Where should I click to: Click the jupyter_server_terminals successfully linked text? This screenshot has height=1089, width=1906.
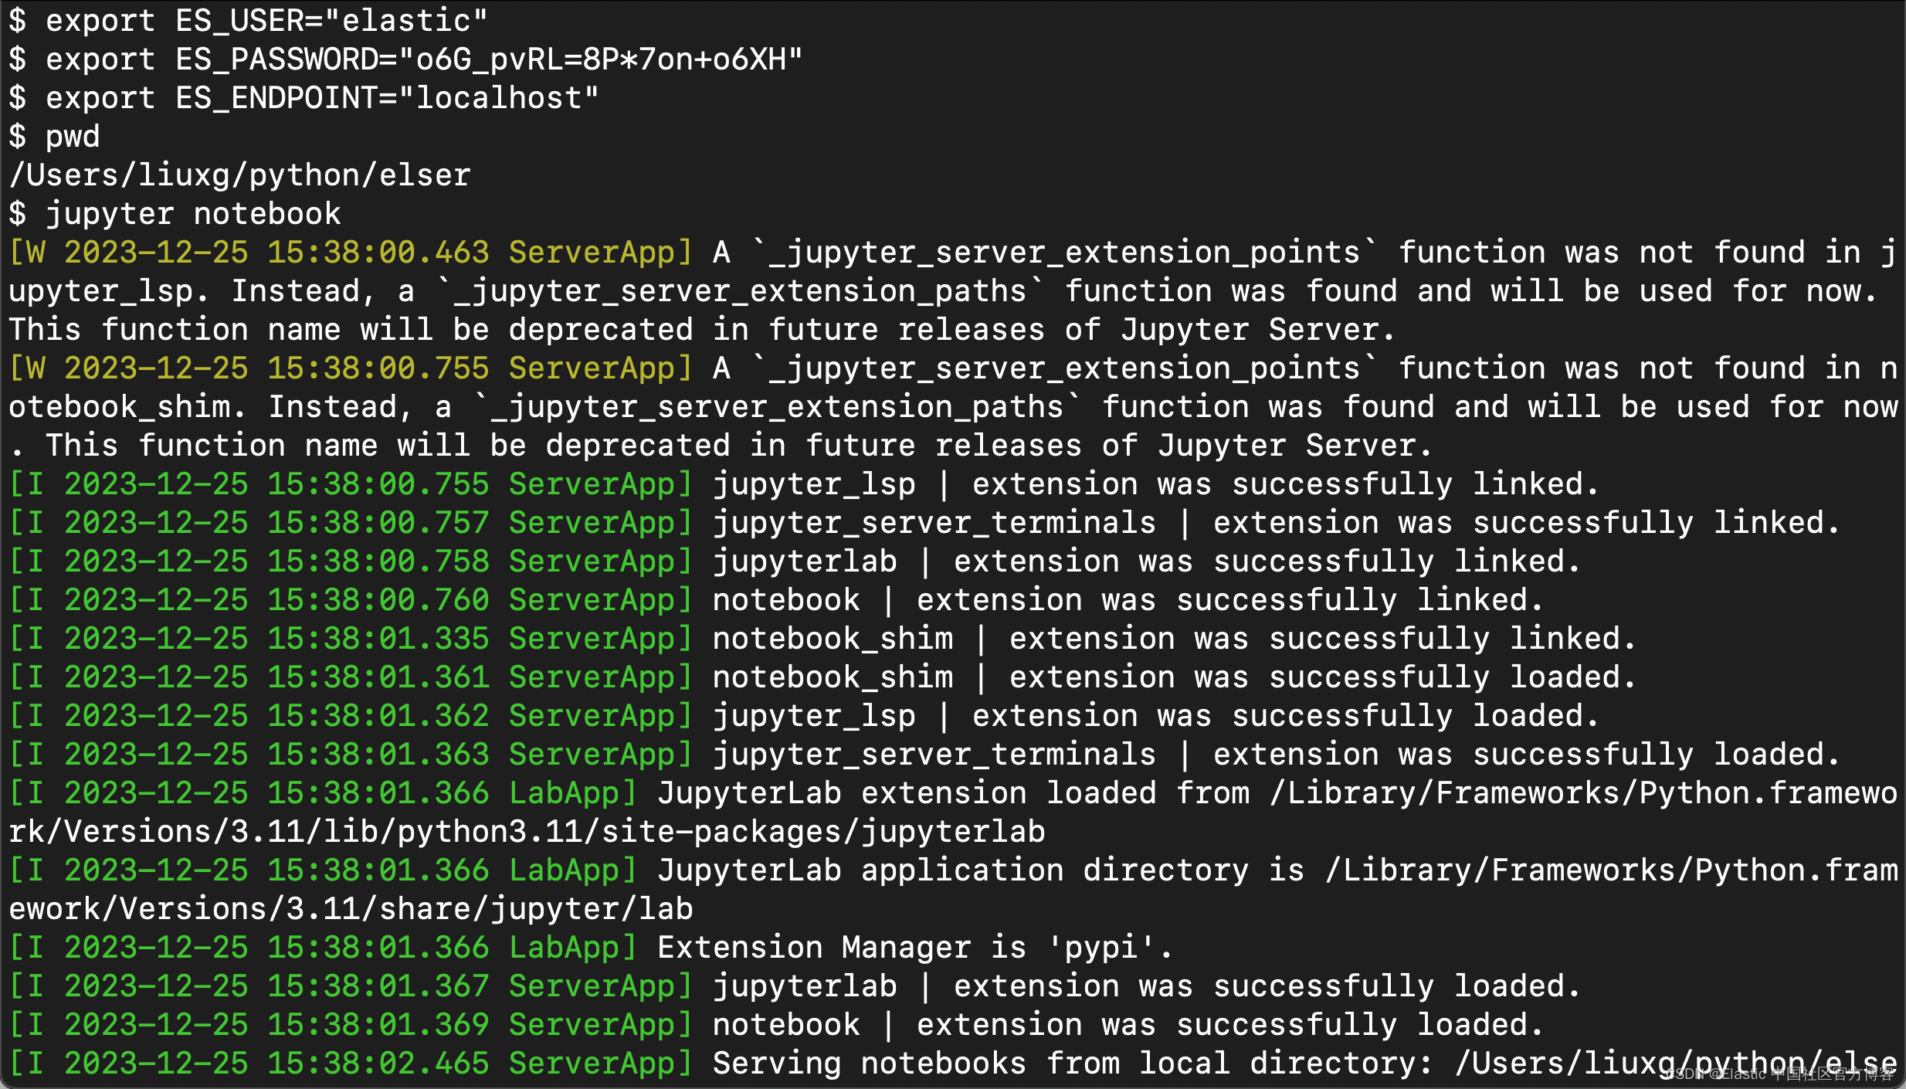pyautogui.click(x=1274, y=523)
